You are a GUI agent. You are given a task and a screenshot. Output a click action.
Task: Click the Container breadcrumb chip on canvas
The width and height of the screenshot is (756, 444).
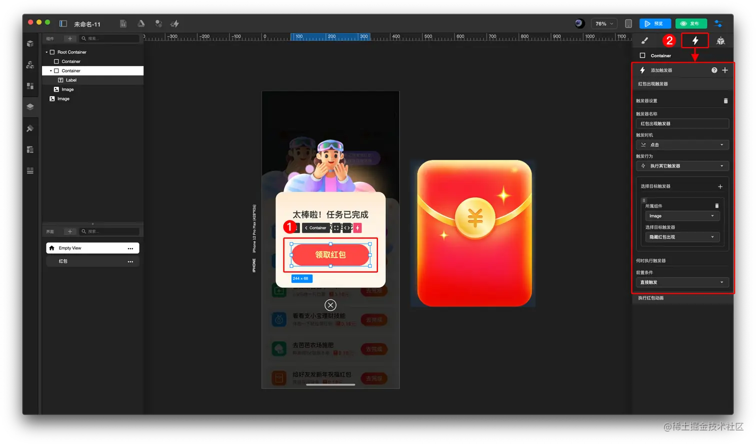(x=315, y=228)
